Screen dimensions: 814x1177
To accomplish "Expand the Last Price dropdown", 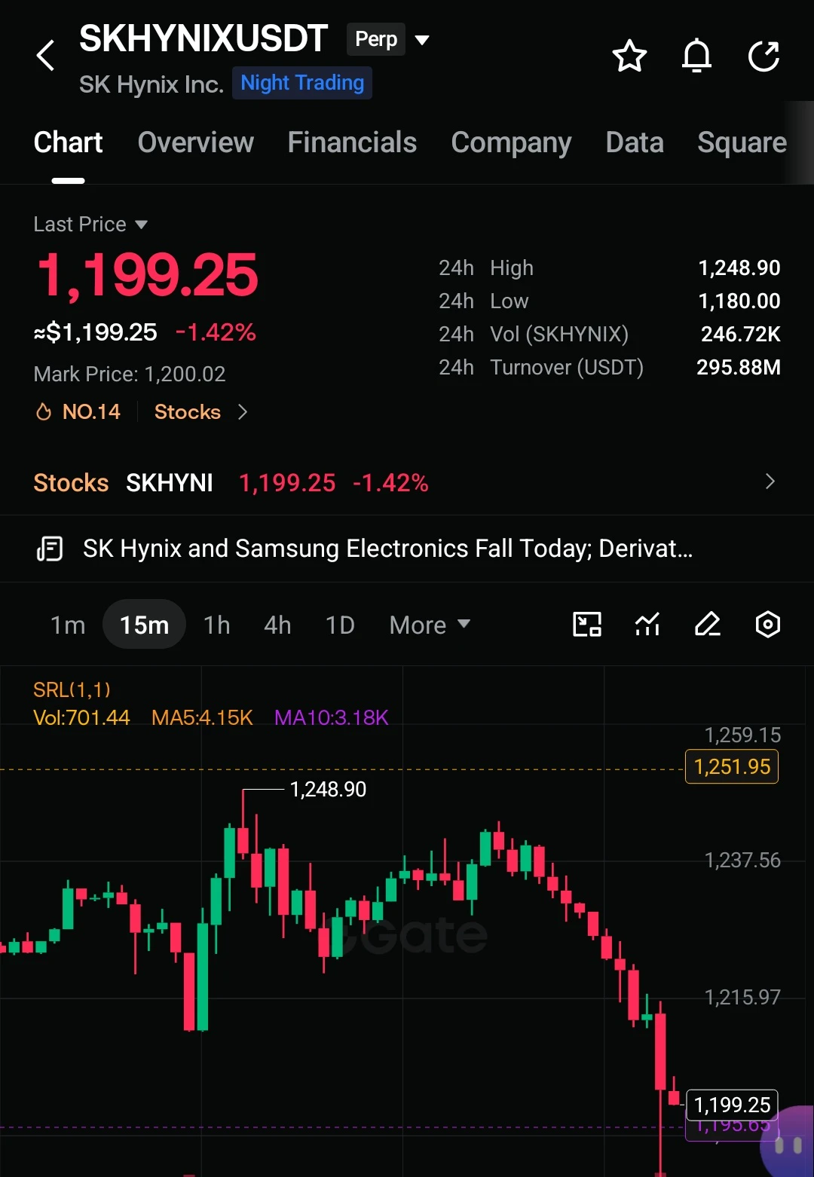I will pyautogui.click(x=90, y=225).
